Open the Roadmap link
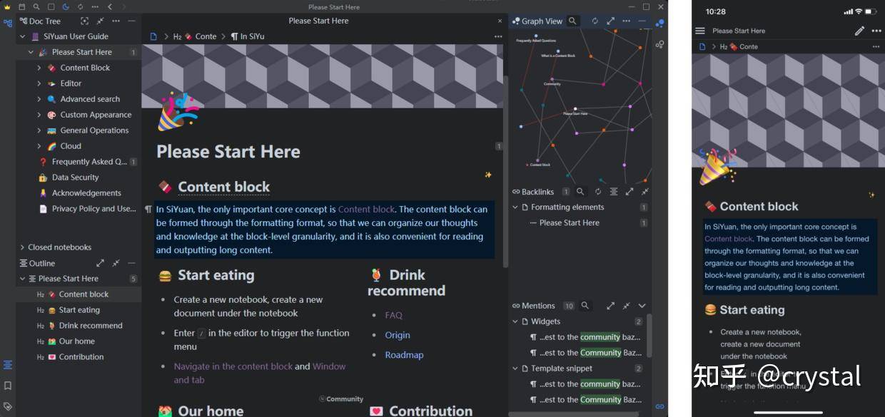Viewport: 885px width, 417px height. (x=404, y=355)
